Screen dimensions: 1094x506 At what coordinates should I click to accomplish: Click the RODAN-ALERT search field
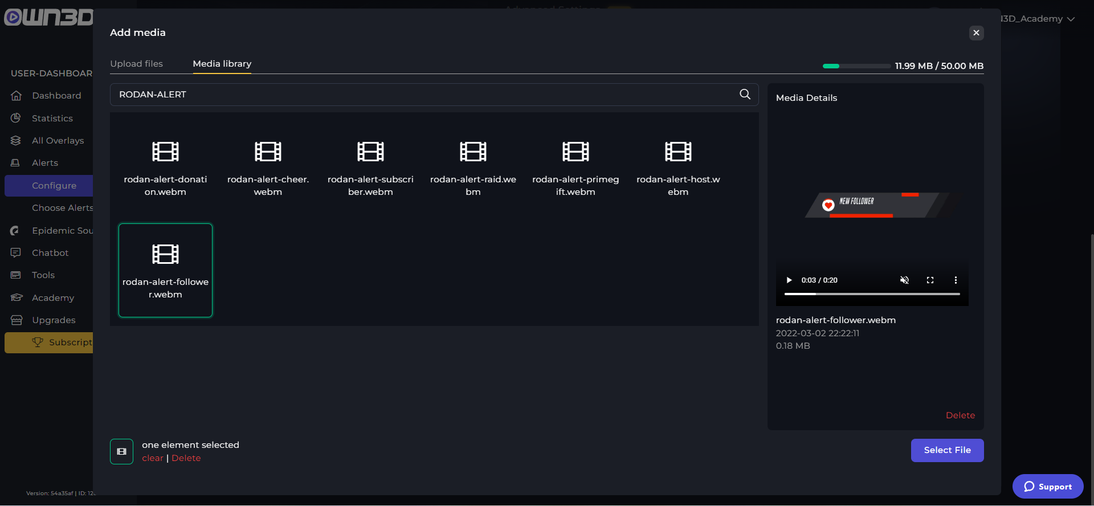coord(422,95)
